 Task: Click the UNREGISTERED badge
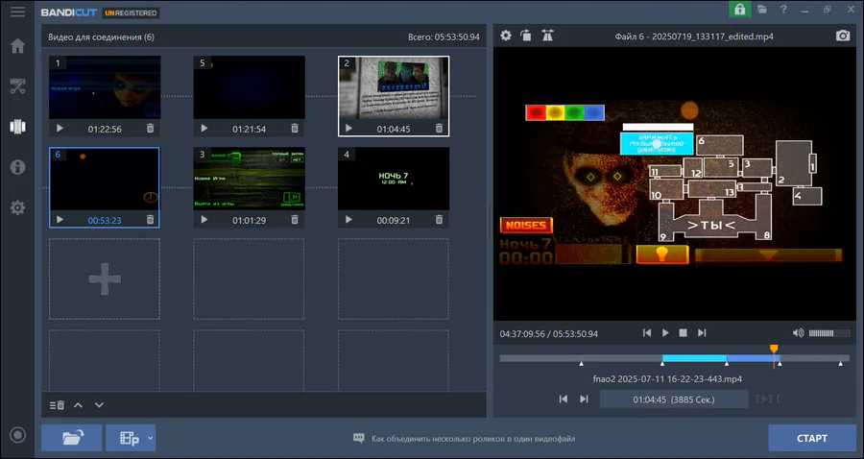point(131,12)
